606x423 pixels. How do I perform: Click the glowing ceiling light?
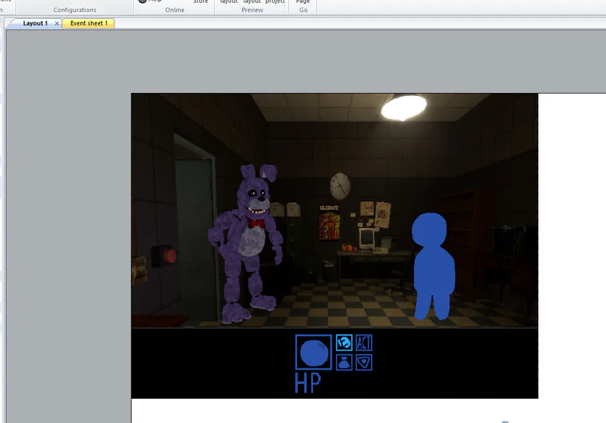[x=404, y=108]
